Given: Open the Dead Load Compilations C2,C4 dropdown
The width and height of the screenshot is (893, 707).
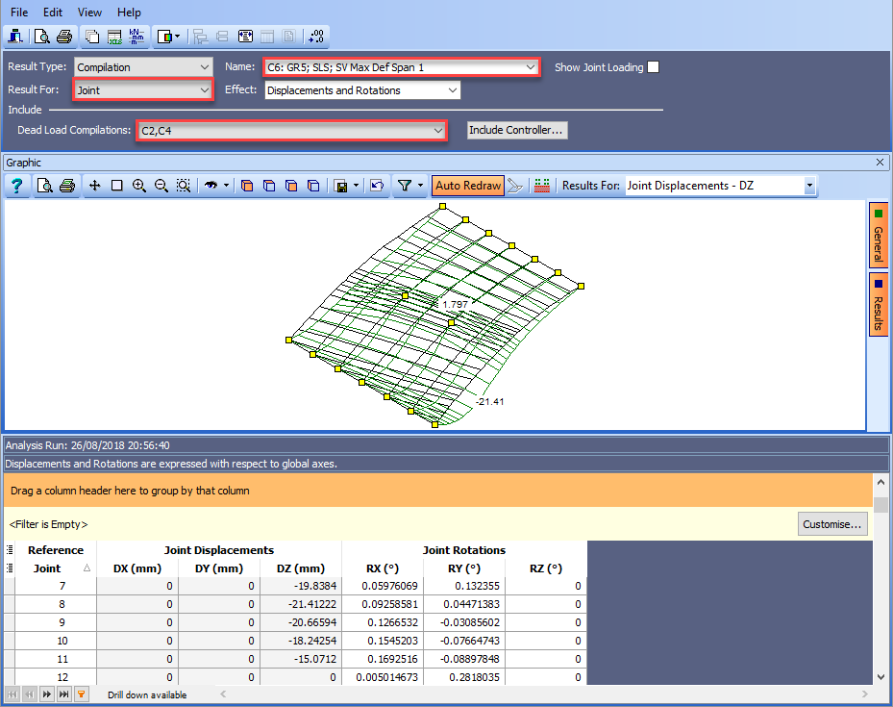Looking at the screenshot, I should click(291, 131).
